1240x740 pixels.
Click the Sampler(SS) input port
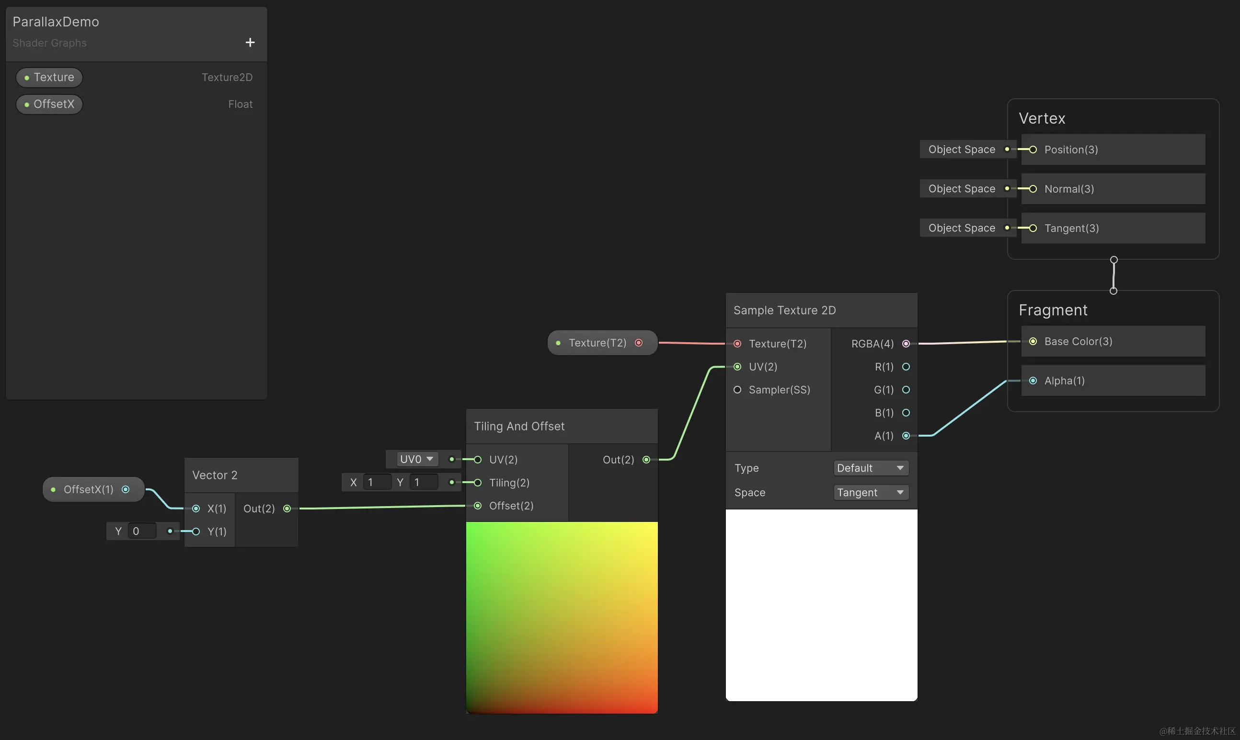coord(737,390)
